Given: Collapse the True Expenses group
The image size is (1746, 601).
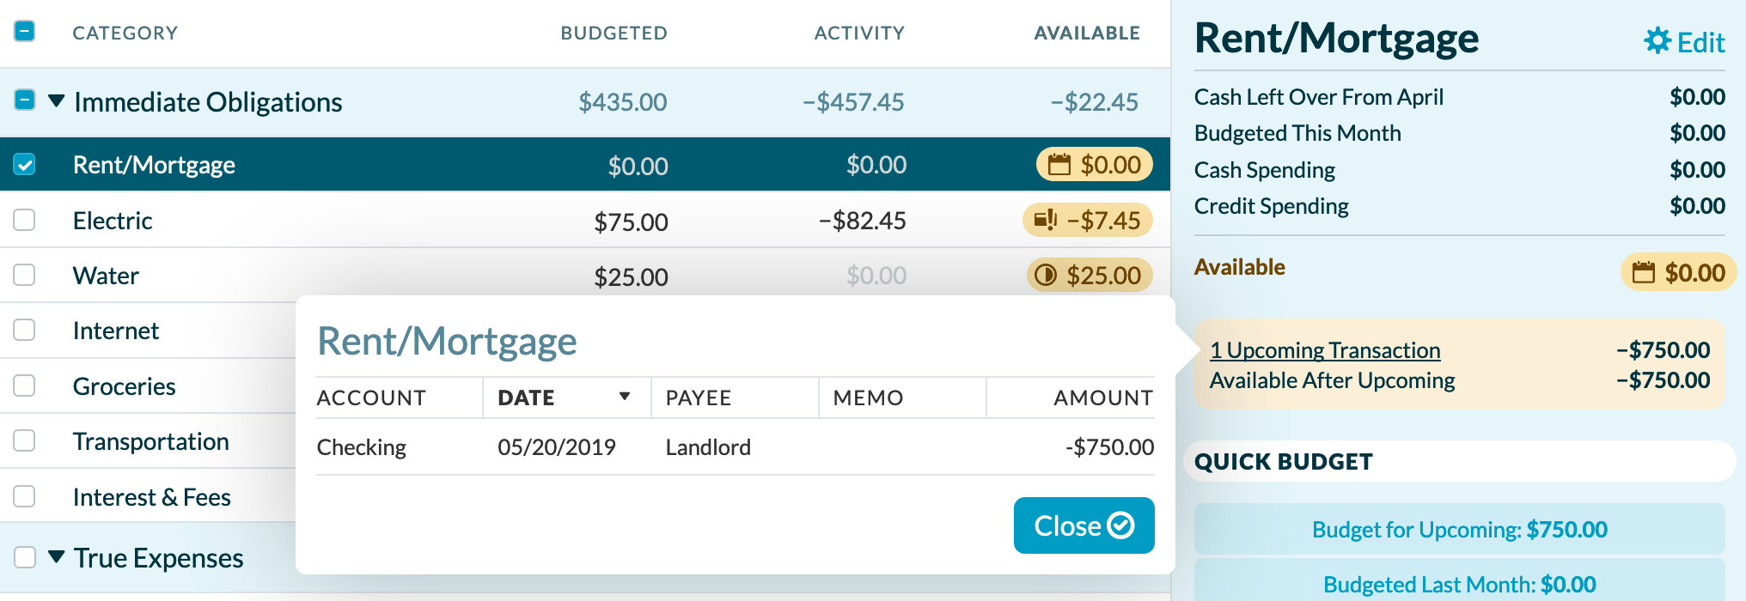Looking at the screenshot, I should point(55,557).
